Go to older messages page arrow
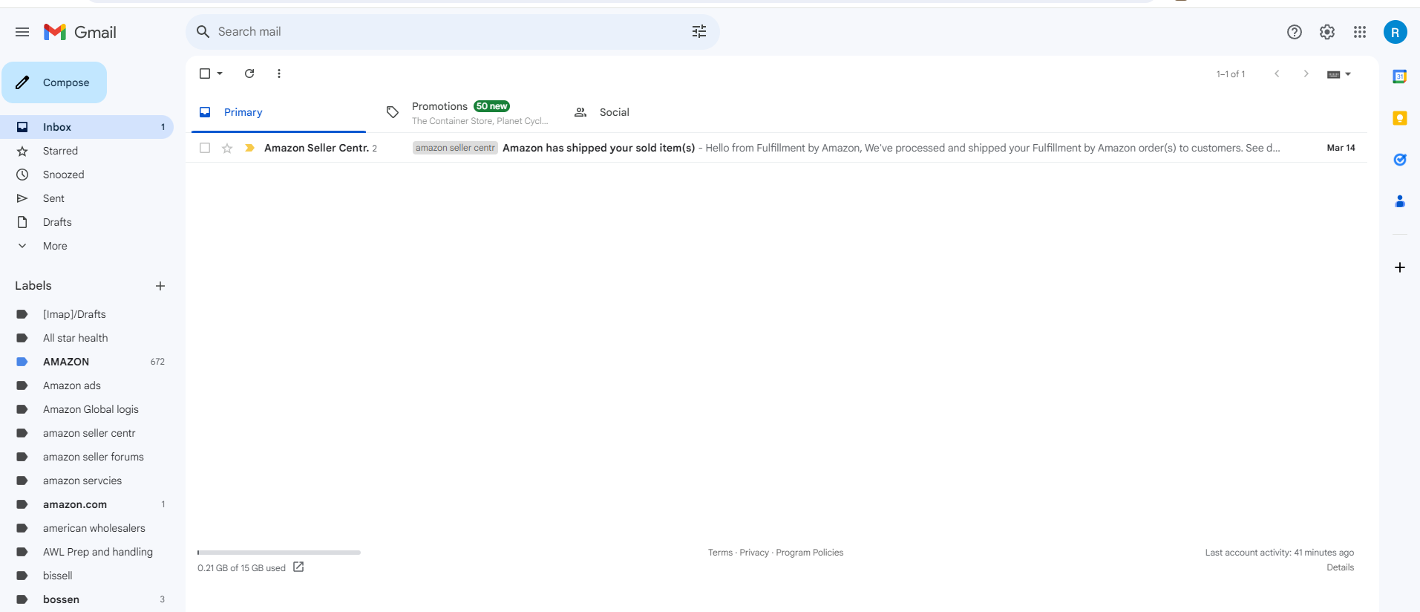Viewport: 1420px width, 612px height. pos(1306,74)
